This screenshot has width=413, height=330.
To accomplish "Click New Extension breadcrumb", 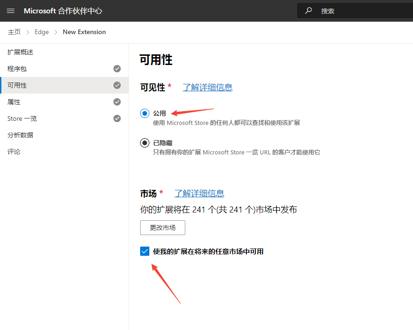I will click(x=84, y=32).
